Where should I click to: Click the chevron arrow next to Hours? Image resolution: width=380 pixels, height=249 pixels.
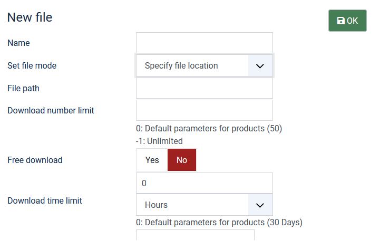point(260,205)
